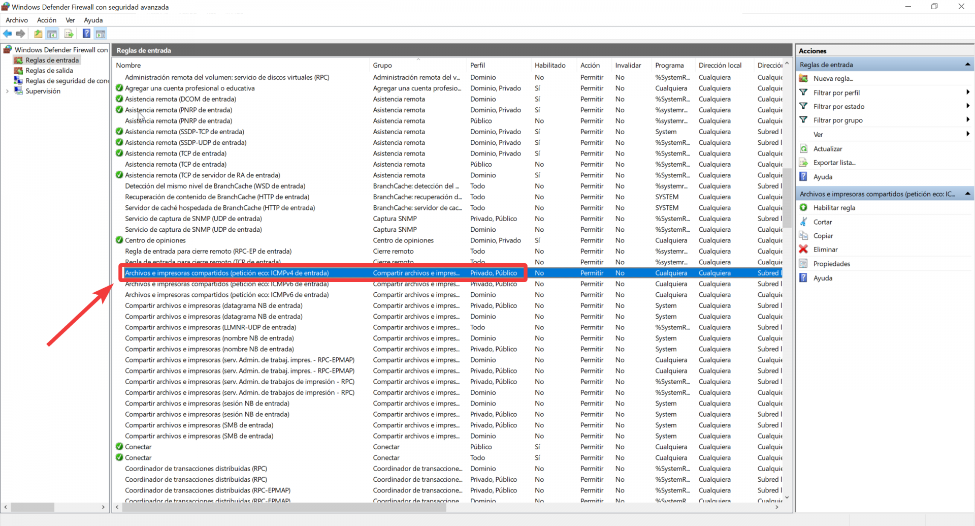Open the Ver submenu arrow in Acciones
975x526 pixels.
(968, 134)
